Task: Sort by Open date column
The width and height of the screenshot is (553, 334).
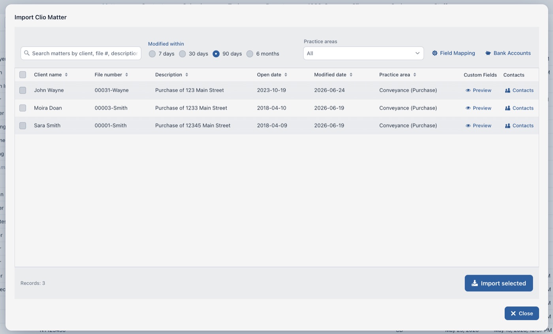Action: (272, 75)
